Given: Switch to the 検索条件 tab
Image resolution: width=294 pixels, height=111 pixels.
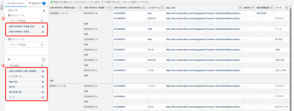Looking at the screenshot, I should point(37,3).
